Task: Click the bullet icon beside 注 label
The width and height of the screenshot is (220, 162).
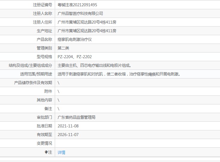Action: (x=46, y=152)
